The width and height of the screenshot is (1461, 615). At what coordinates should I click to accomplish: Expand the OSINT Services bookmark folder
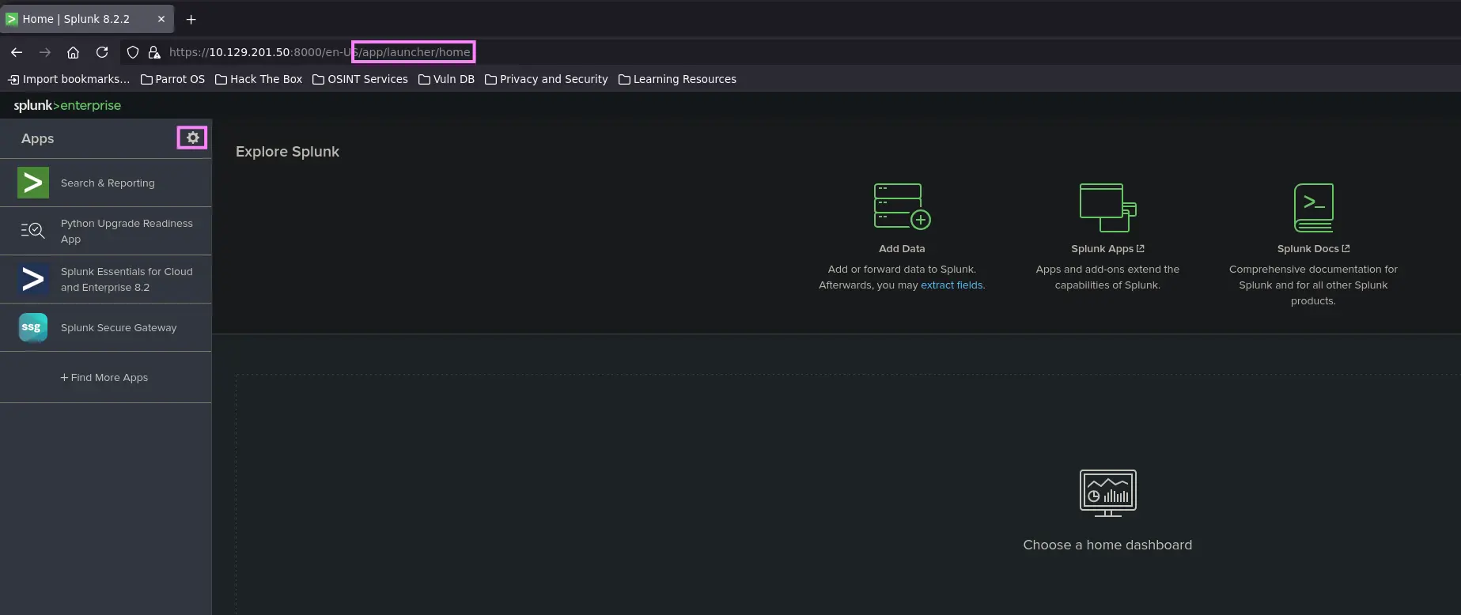coord(360,79)
